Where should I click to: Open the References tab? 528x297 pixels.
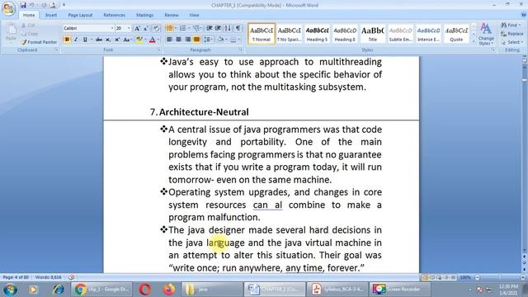(x=114, y=15)
